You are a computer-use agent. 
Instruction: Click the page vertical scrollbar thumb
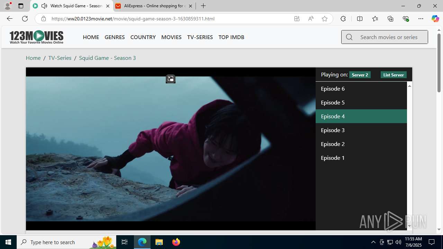(x=439, y=63)
